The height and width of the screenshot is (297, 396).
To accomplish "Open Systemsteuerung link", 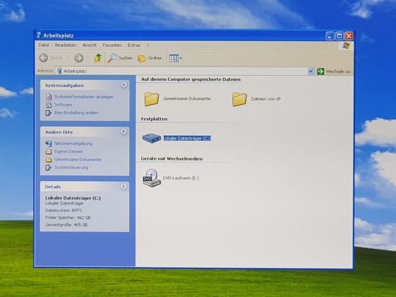I will pos(71,168).
